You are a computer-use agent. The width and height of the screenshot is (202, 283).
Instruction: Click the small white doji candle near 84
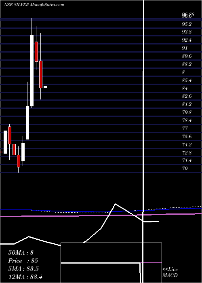point(45,87)
